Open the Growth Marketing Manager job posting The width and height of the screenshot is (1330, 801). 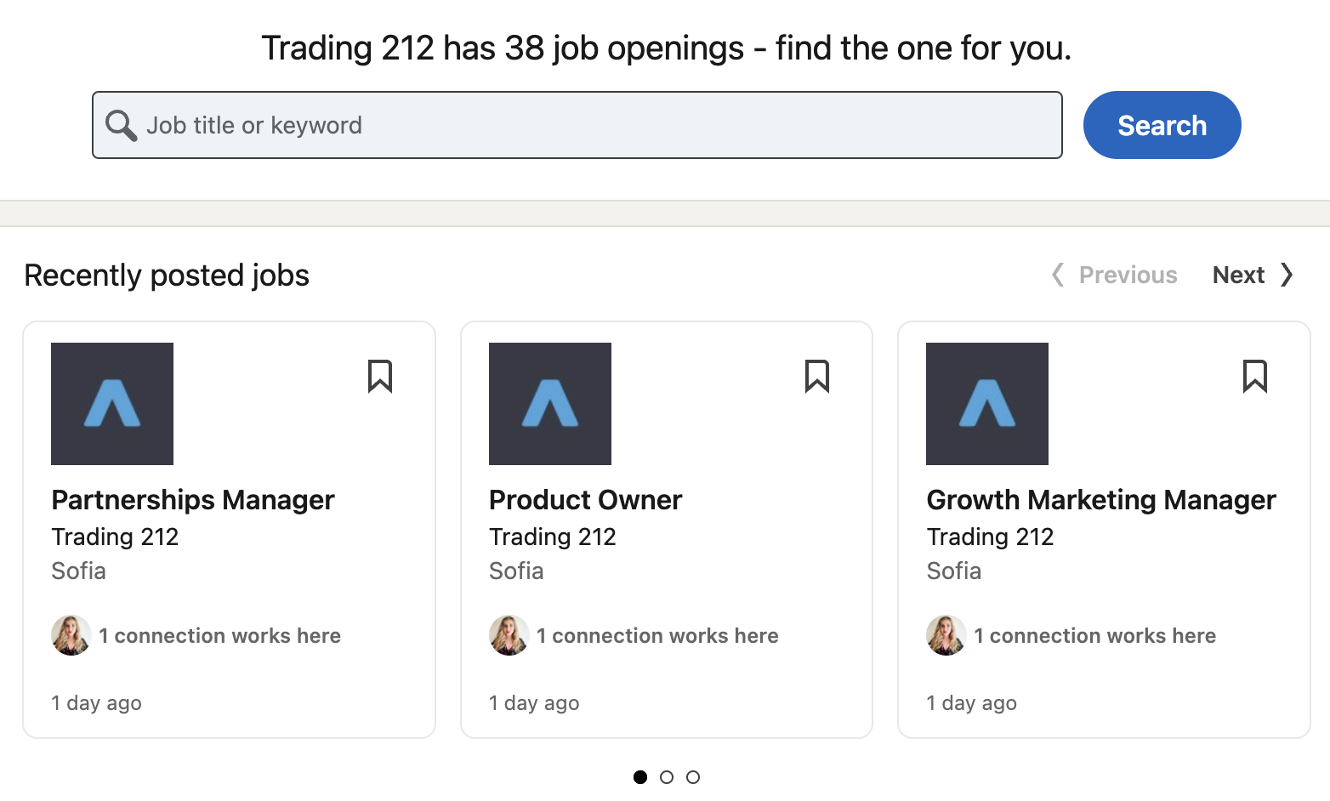(1101, 500)
